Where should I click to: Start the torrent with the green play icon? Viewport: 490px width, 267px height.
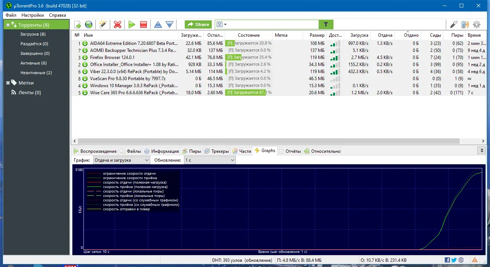(x=132, y=24)
